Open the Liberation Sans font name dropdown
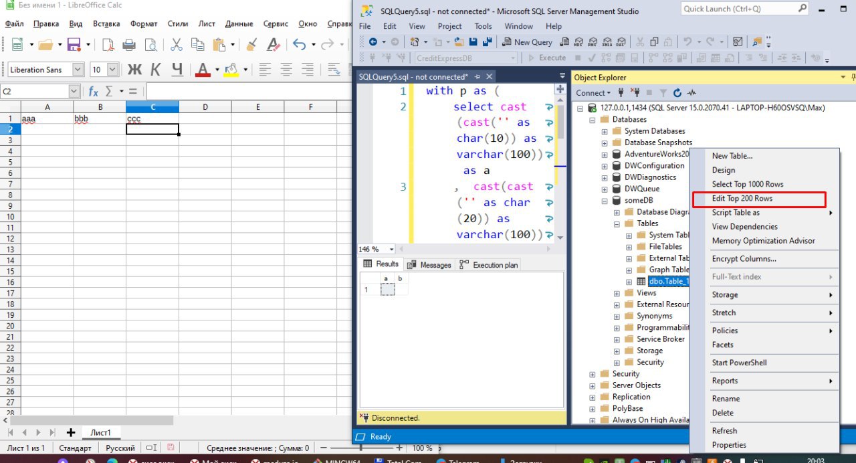The image size is (856, 463). 78,70
